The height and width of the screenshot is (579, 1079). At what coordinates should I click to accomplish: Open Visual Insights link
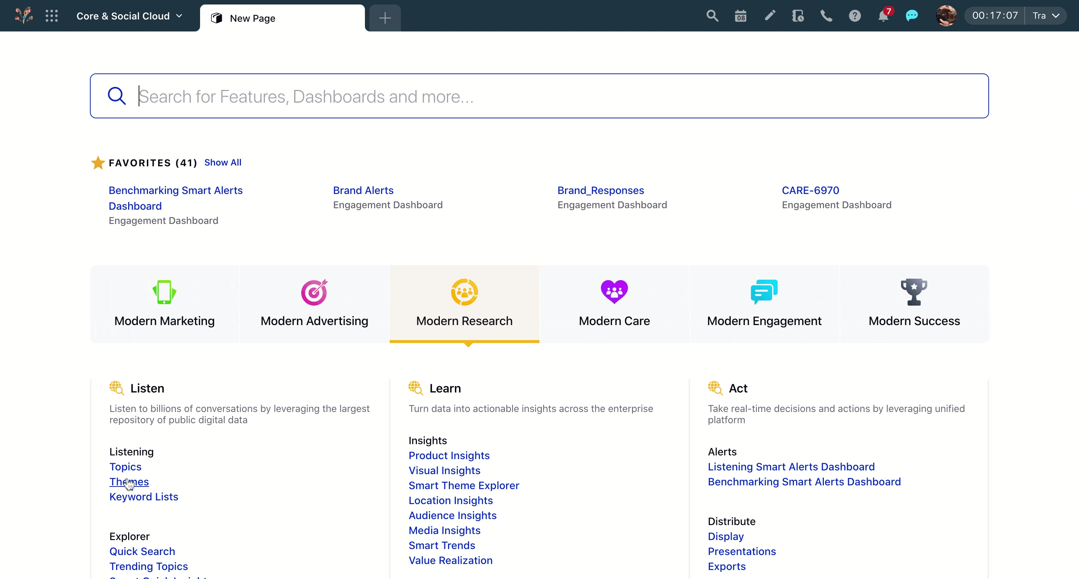(444, 470)
